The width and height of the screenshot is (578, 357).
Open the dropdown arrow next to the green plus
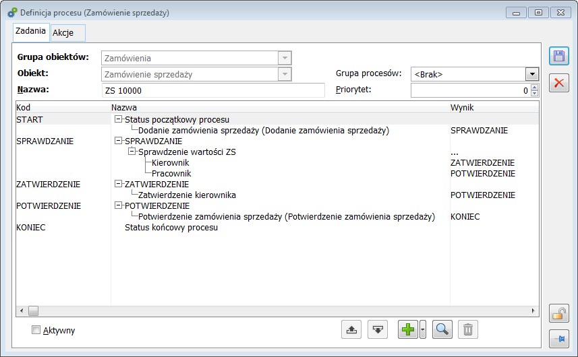(x=422, y=329)
